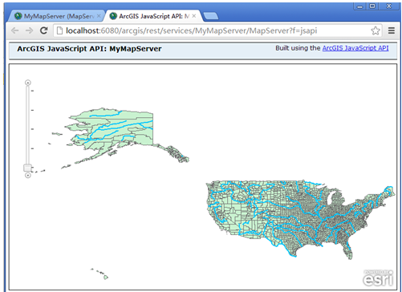Close the ArcGIS JavaScript API tab

(x=194, y=16)
